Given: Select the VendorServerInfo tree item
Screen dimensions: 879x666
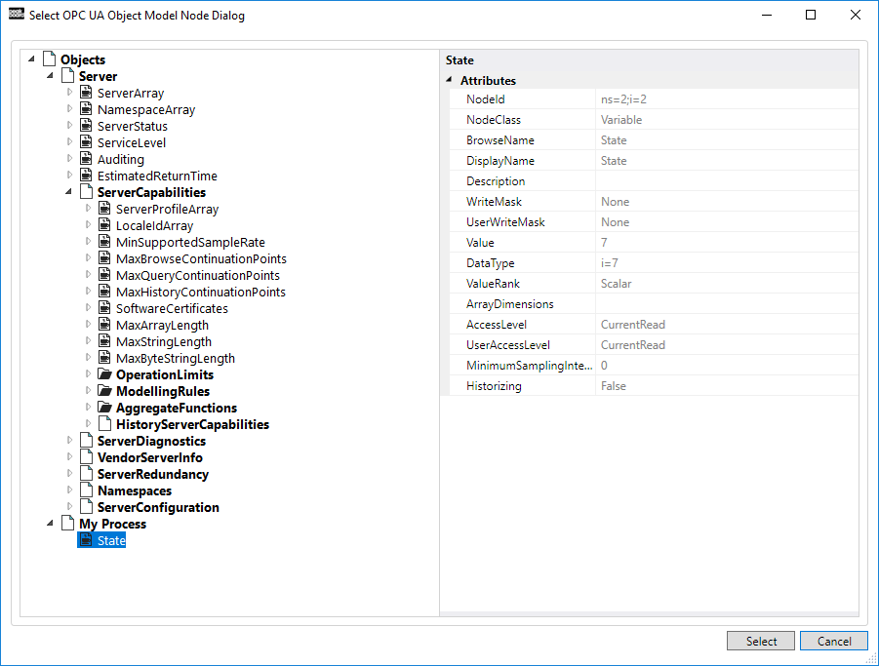Looking at the screenshot, I should coord(149,458).
